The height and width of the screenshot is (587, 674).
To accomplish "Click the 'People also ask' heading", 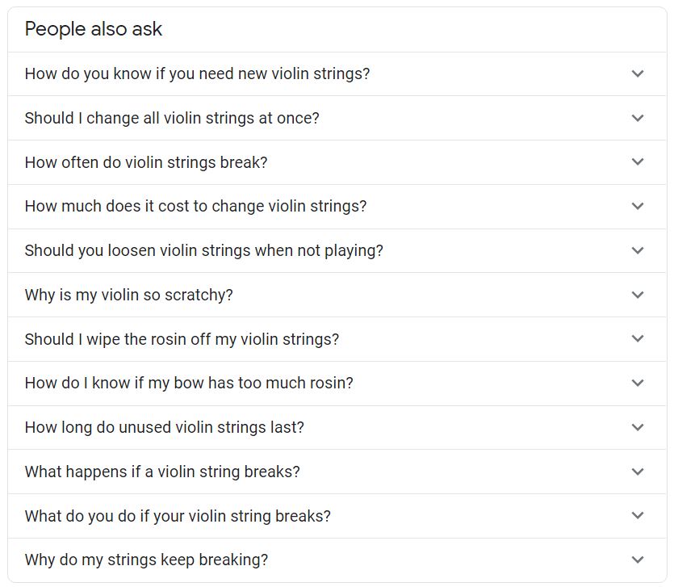I will [94, 29].
